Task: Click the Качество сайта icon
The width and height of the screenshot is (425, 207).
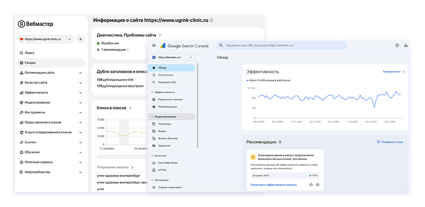Action: click(x=22, y=83)
